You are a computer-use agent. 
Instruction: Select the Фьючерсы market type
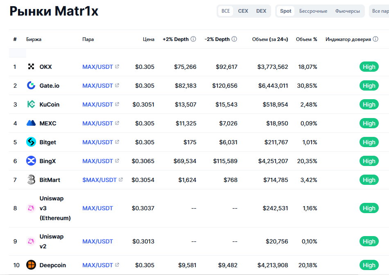(x=348, y=11)
